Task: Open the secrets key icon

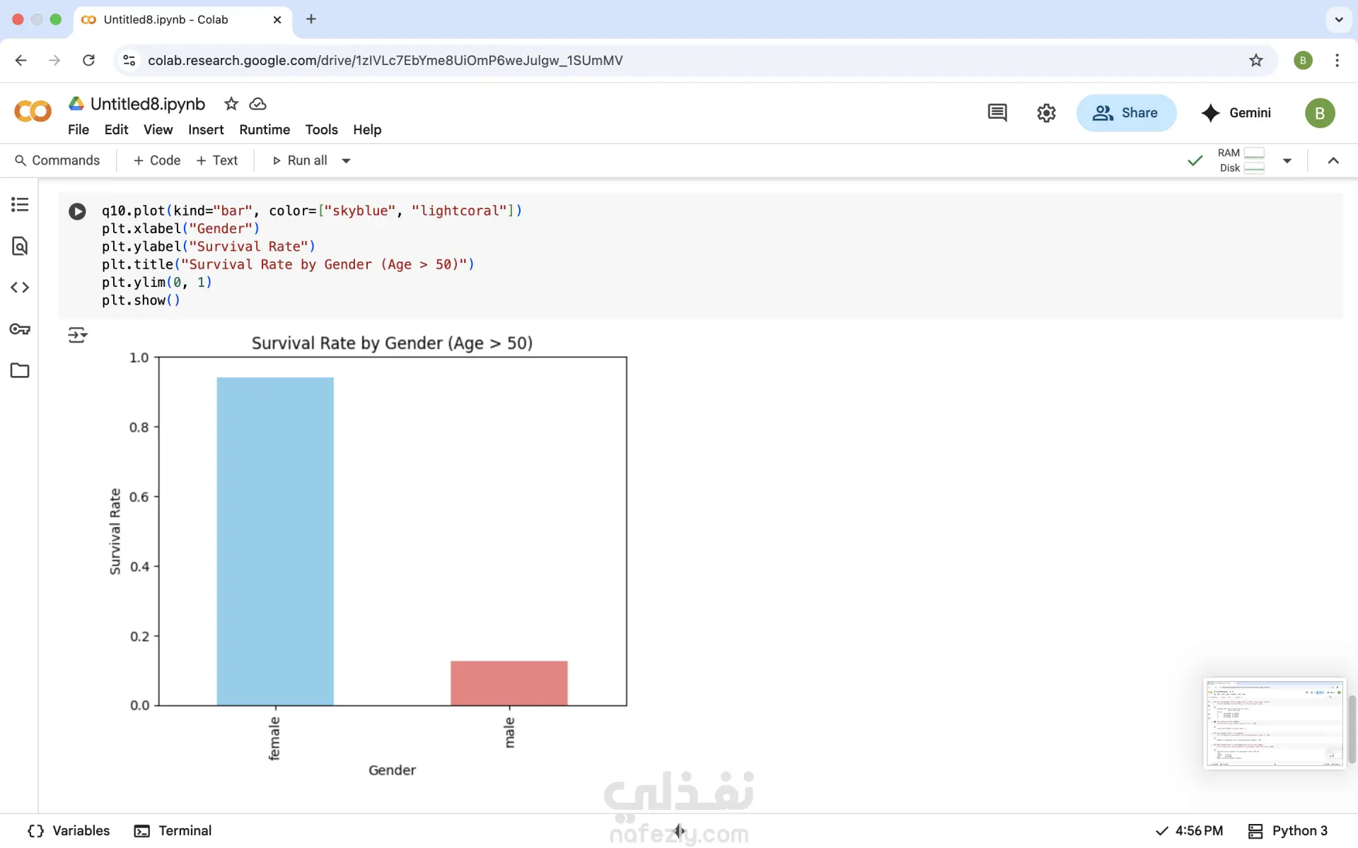Action: pos(20,329)
